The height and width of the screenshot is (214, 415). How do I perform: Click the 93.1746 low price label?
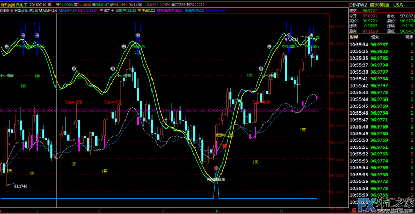[x=21, y=186]
